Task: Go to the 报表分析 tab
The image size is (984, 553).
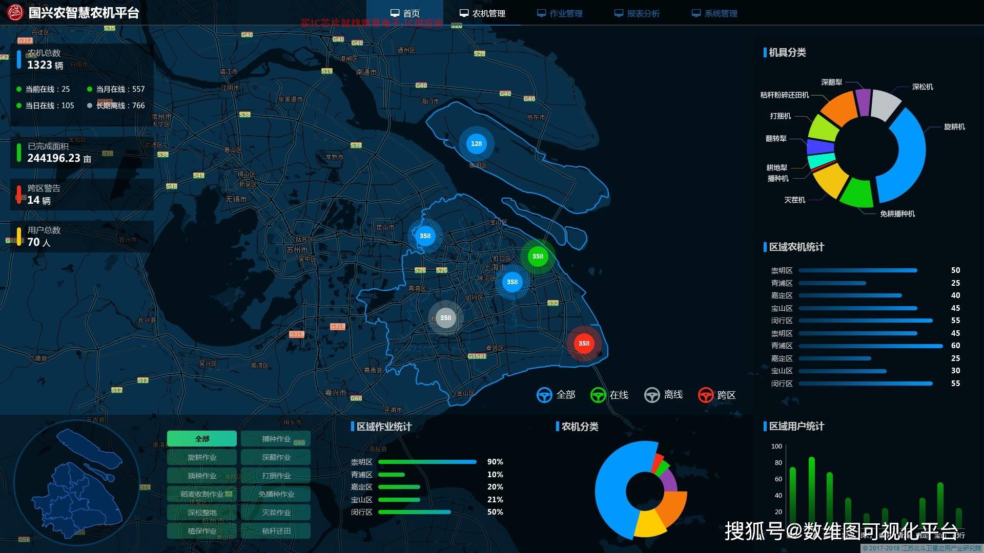Action: click(637, 13)
